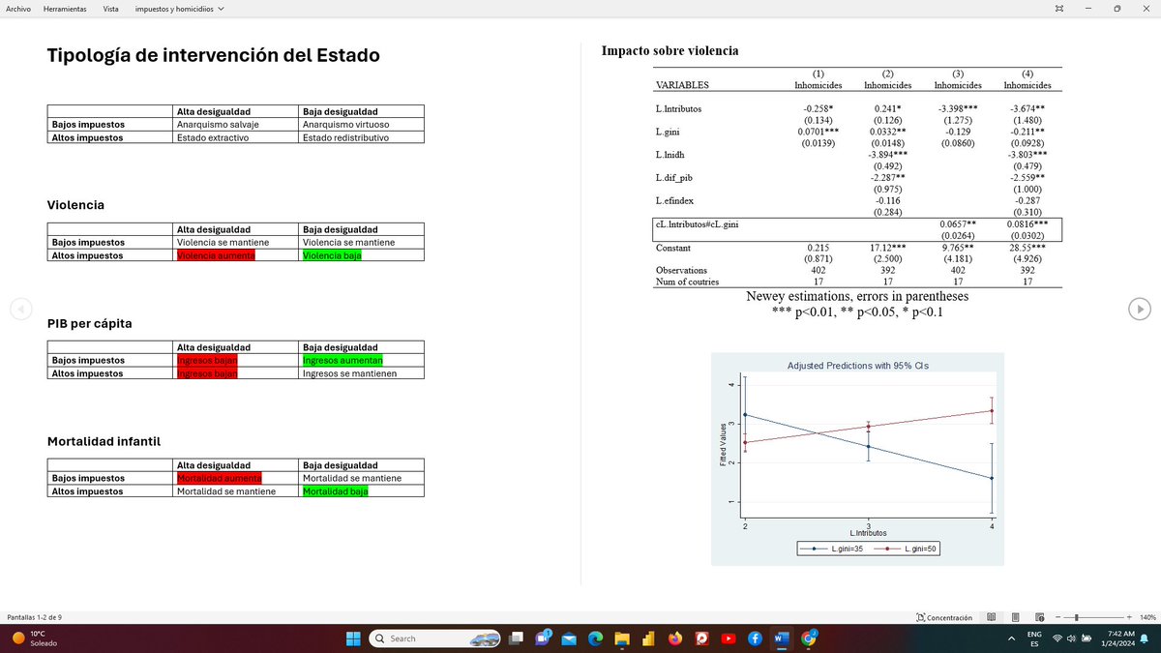This screenshot has height=653, width=1161.
Task: Click the 'Anarquismo virtuoso' table cell
Action: click(362, 124)
